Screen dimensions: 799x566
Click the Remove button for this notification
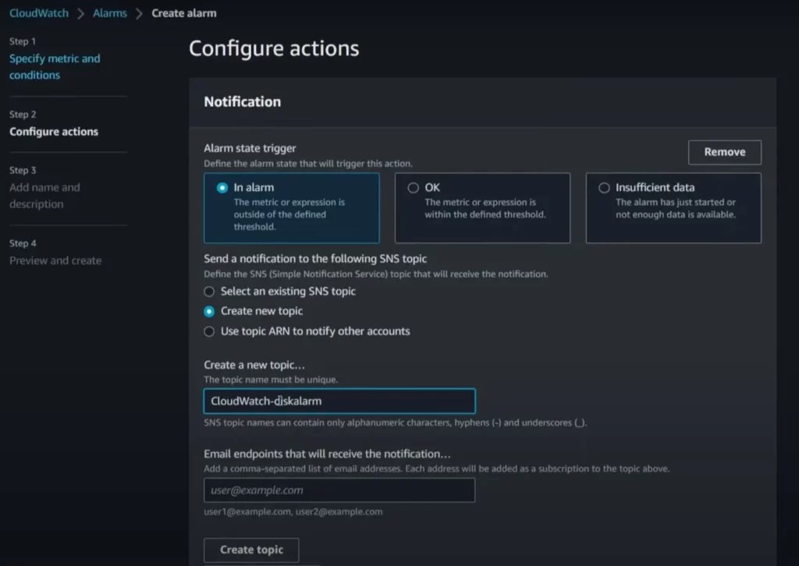[x=724, y=152]
